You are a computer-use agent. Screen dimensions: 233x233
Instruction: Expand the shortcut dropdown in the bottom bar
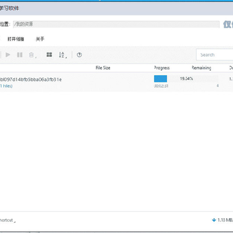click(x=8, y=220)
